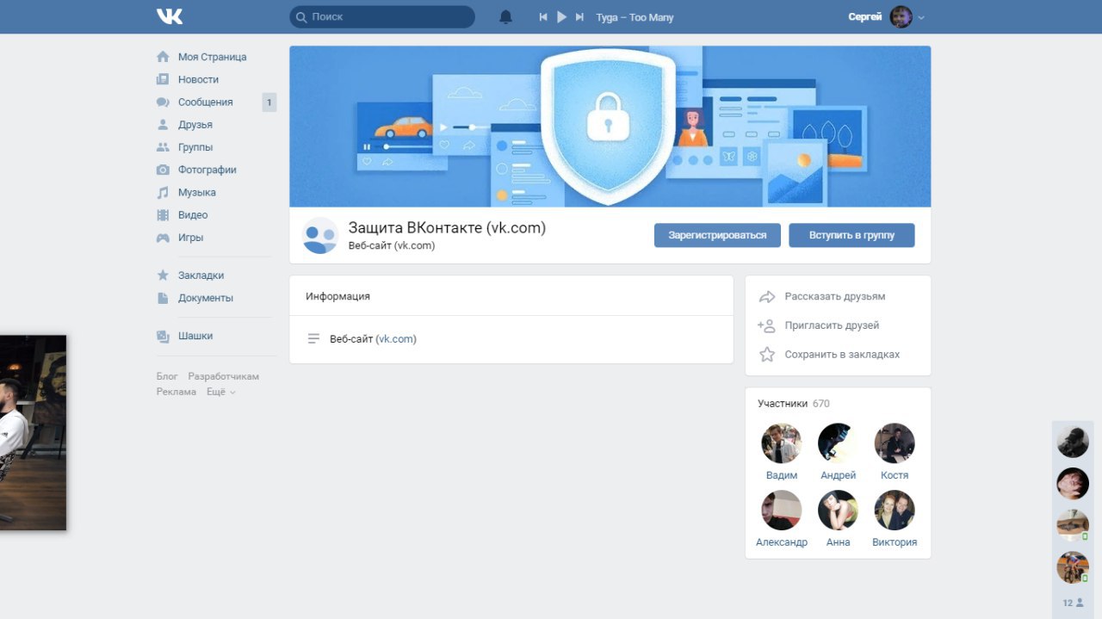Open Сергей's profile avatar in header
The height and width of the screenshot is (619, 1102).
point(901,17)
